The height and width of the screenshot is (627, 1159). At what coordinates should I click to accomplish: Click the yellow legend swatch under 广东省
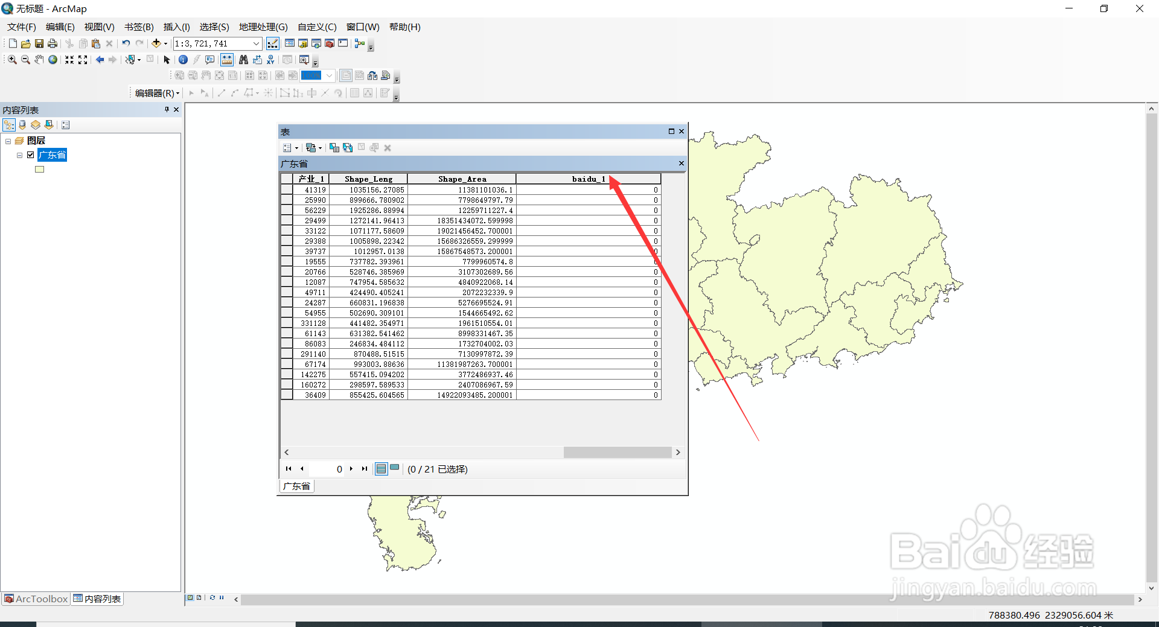point(39,169)
